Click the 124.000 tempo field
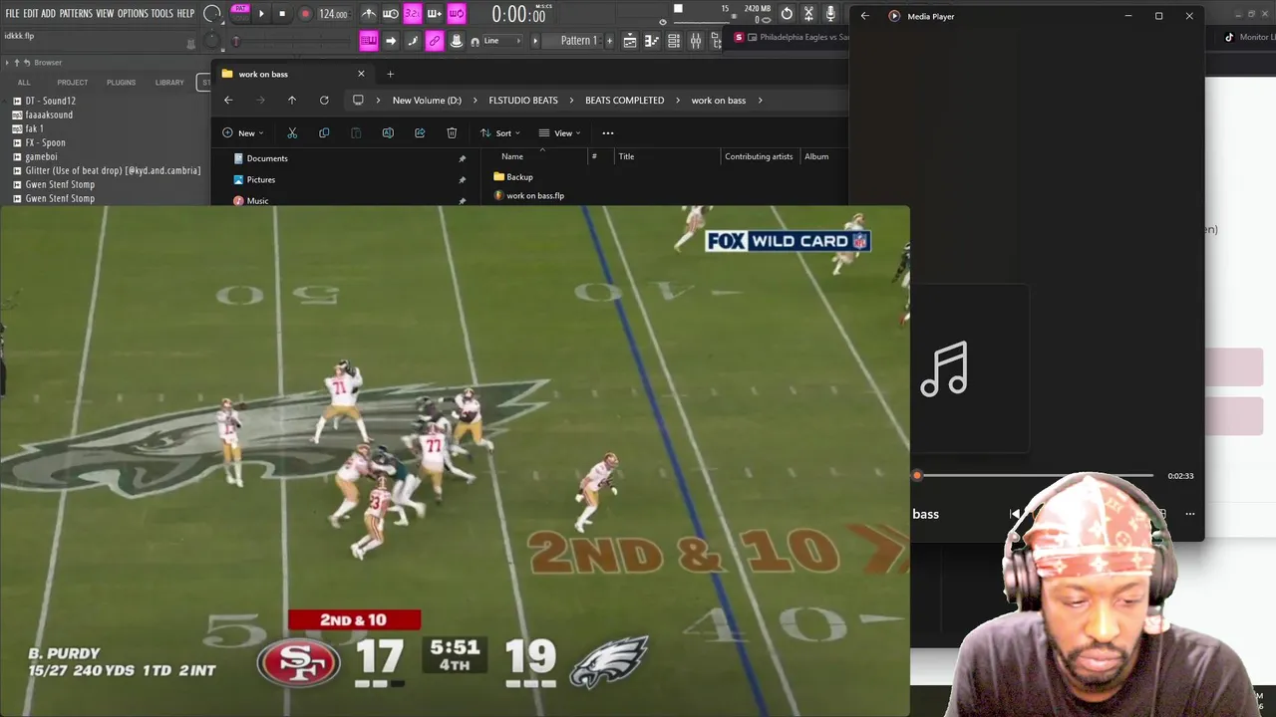Image resolution: width=1276 pixels, height=717 pixels. tap(333, 14)
